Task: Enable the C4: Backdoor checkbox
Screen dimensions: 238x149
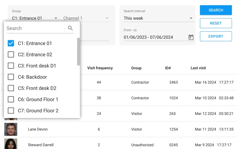Action: [11, 77]
